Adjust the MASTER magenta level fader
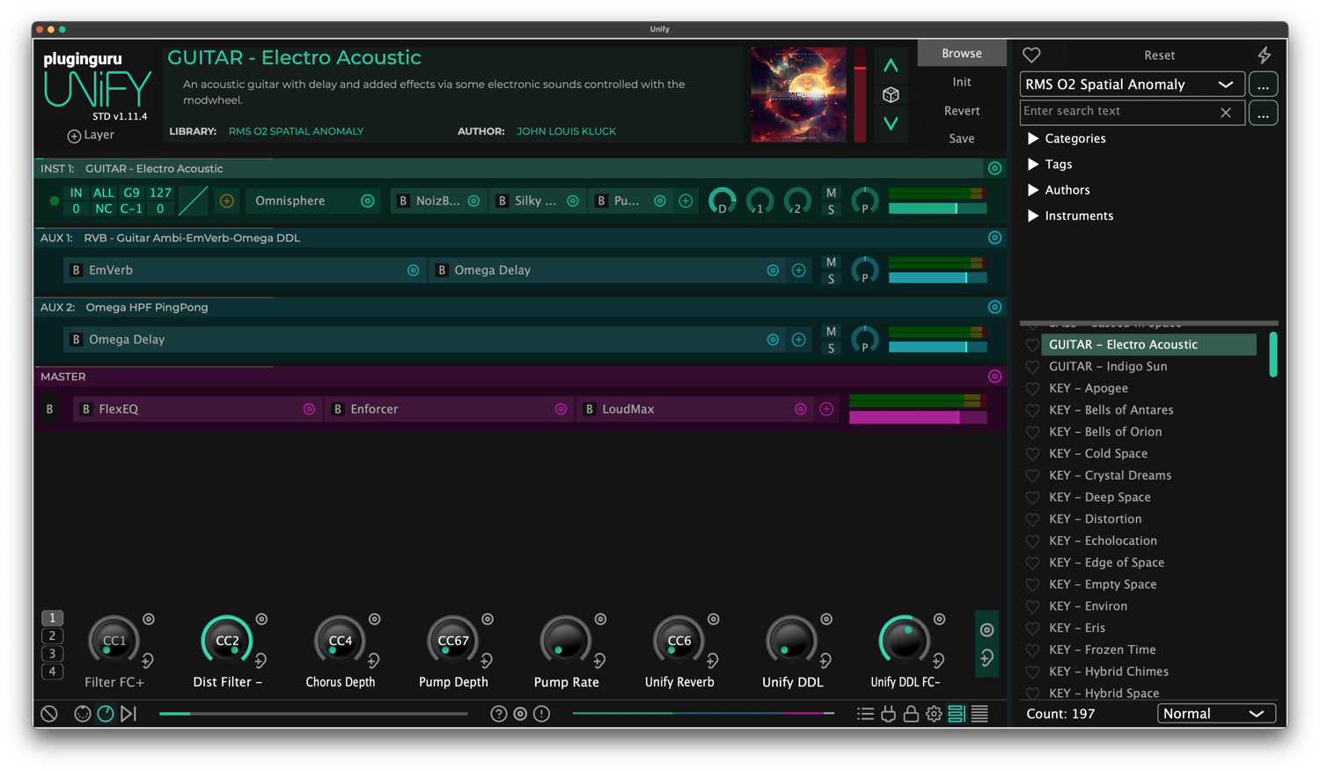The height and width of the screenshot is (771, 1320). point(918,418)
